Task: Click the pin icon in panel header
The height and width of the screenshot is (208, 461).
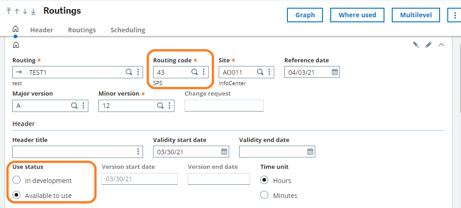Action: tap(416, 45)
